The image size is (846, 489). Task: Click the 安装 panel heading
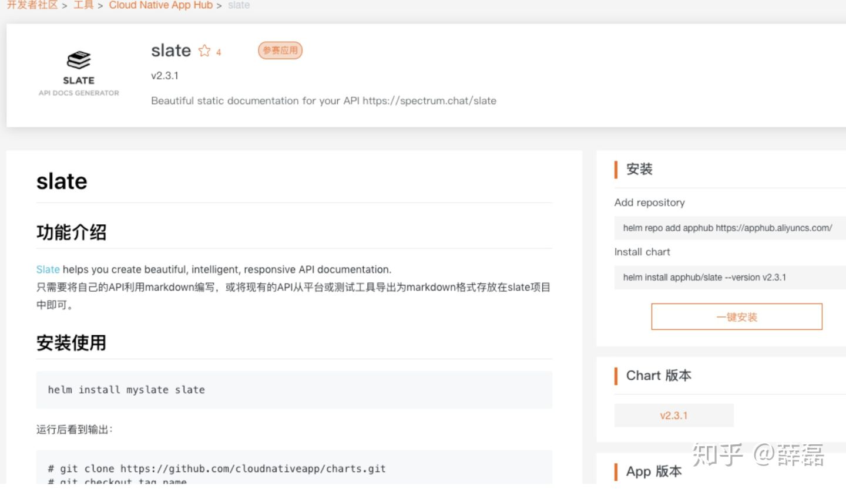(639, 169)
